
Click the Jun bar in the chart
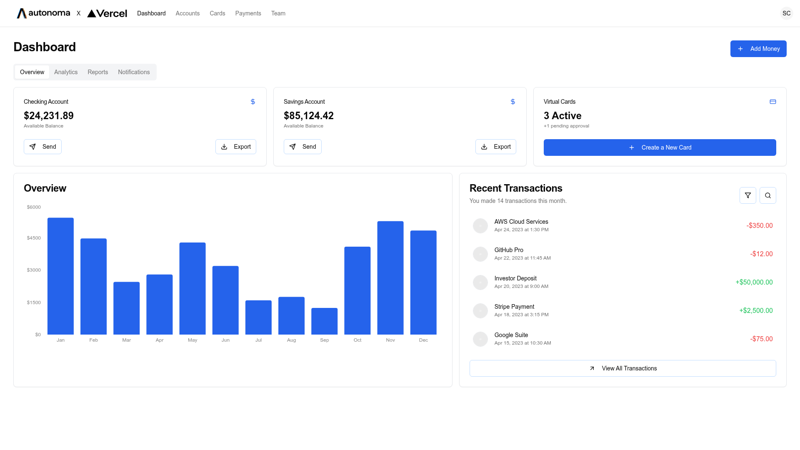225,300
